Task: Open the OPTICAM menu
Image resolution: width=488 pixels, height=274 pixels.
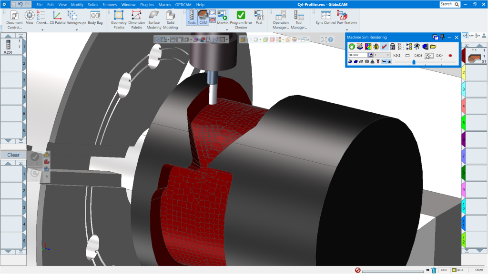Action: pyautogui.click(x=183, y=4)
